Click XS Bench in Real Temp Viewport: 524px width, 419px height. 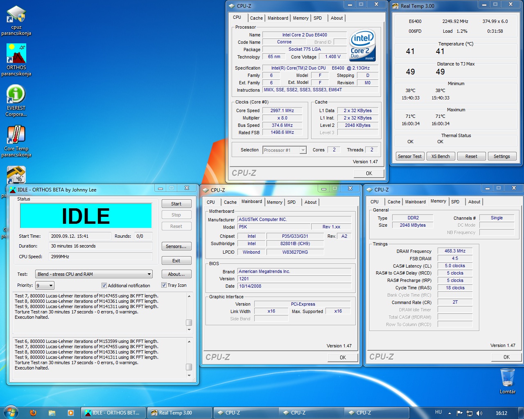pyautogui.click(x=440, y=156)
